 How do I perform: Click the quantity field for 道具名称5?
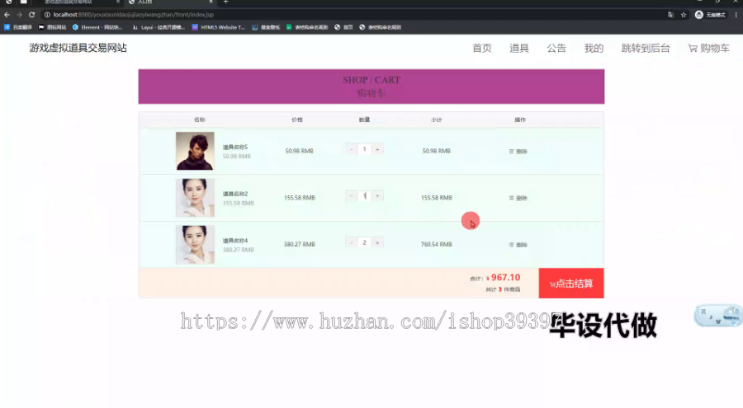point(364,149)
